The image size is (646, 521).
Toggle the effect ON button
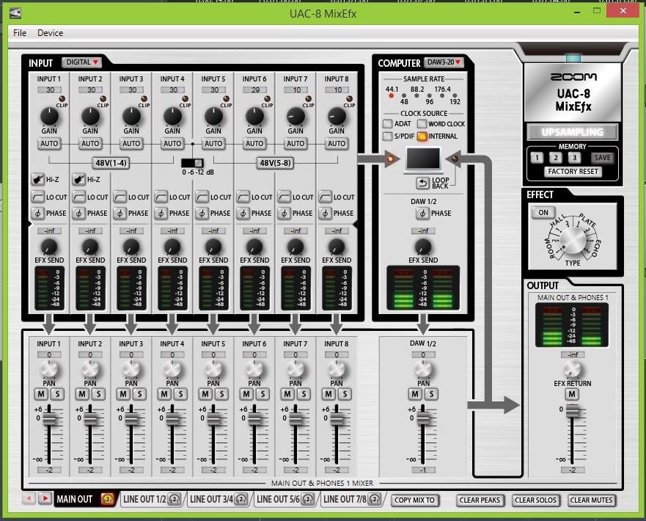(543, 213)
